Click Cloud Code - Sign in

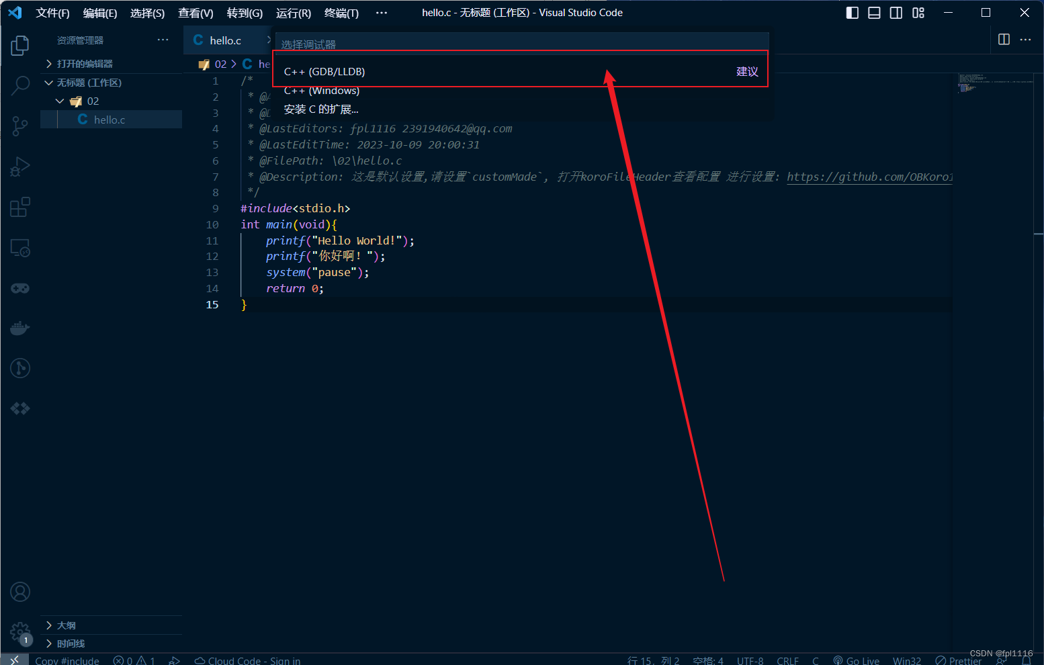(247, 660)
